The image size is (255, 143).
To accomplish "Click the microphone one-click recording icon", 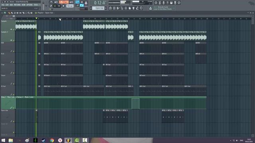I will coord(163,3).
